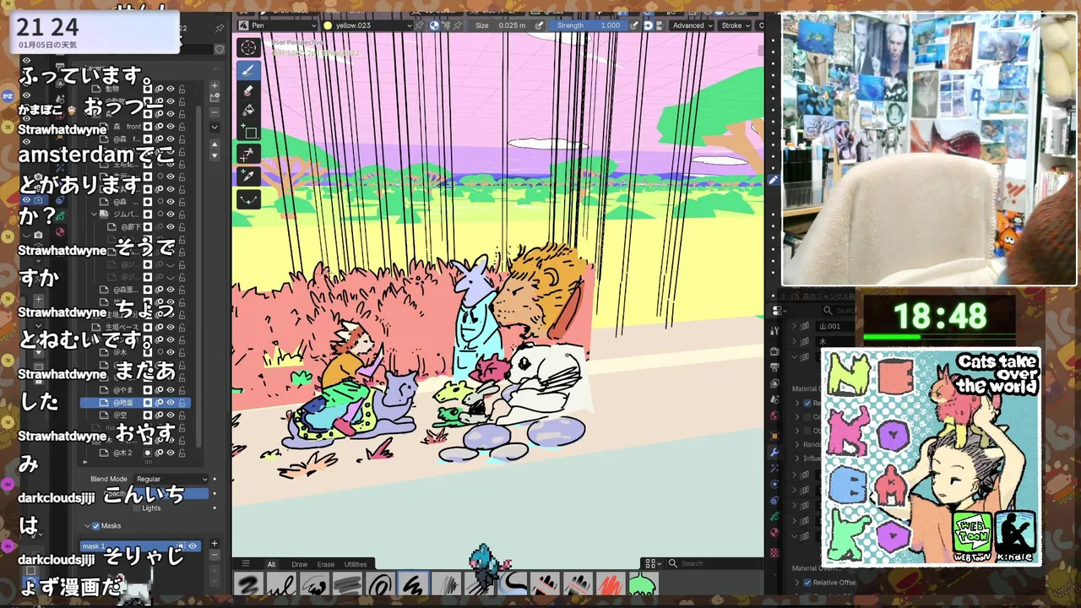Toggle visibility of the @地面 layer
1081x608 pixels.
(x=171, y=403)
